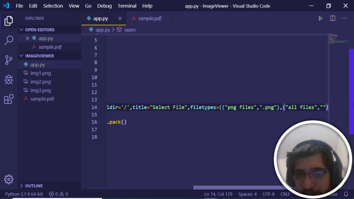354x199 pixels.
Task: Close the app.py editor tab
Action: 120,18
